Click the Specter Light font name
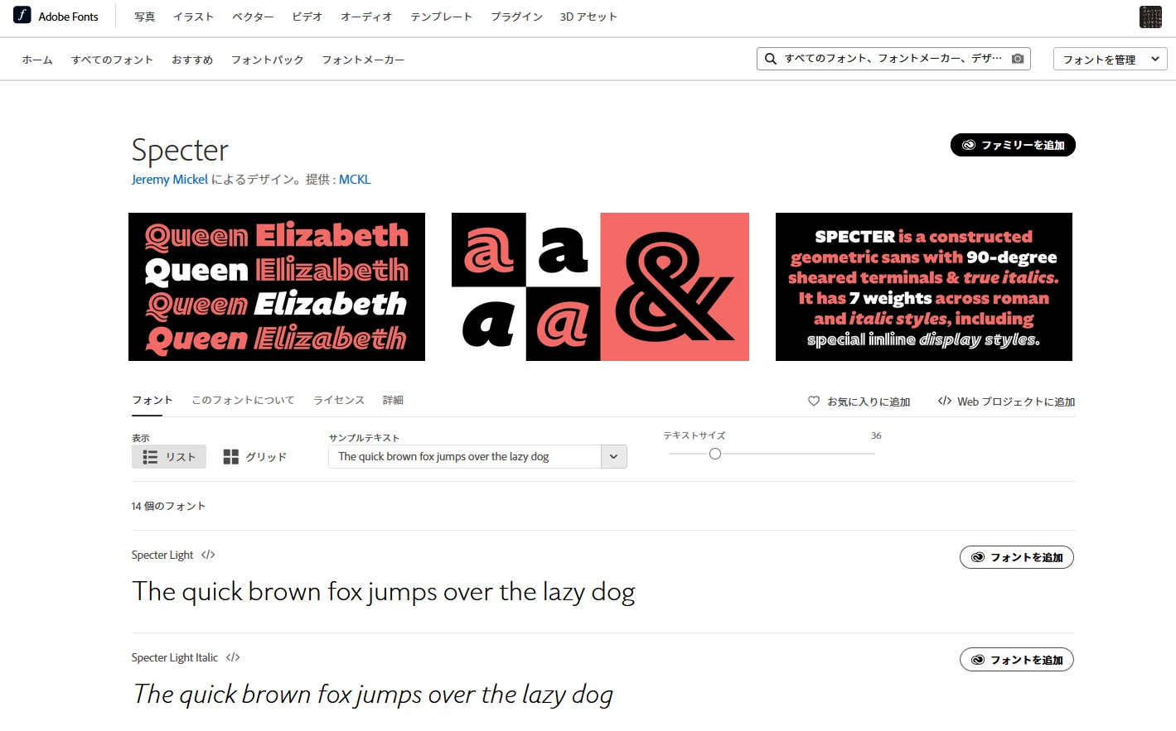This screenshot has width=1176, height=731. click(162, 555)
